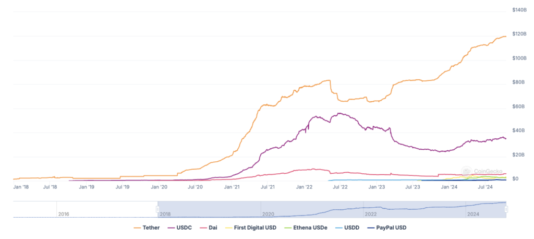This screenshot has width=534, height=239.
Task: Click the 2022 marker in navigator
Action: coord(370,214)
